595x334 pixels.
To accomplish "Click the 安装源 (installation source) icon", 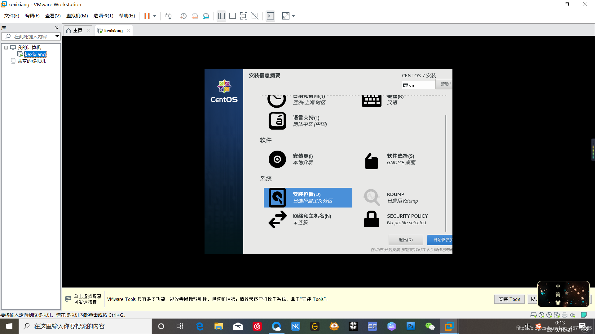I will (x=277, y=159).
